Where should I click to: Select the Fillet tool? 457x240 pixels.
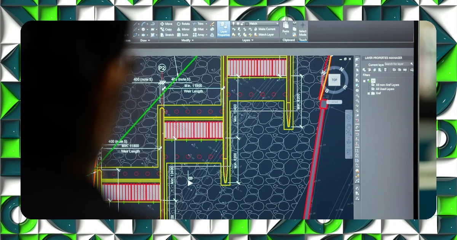coord(198,29)
